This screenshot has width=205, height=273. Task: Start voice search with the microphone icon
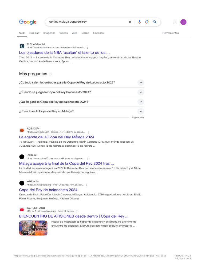(x=139, y=22)
